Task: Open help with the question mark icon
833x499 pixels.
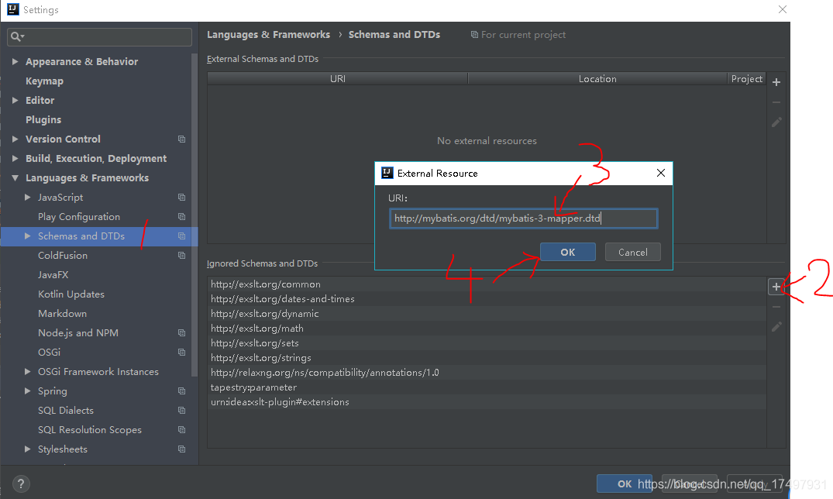Action: [21, 484]
